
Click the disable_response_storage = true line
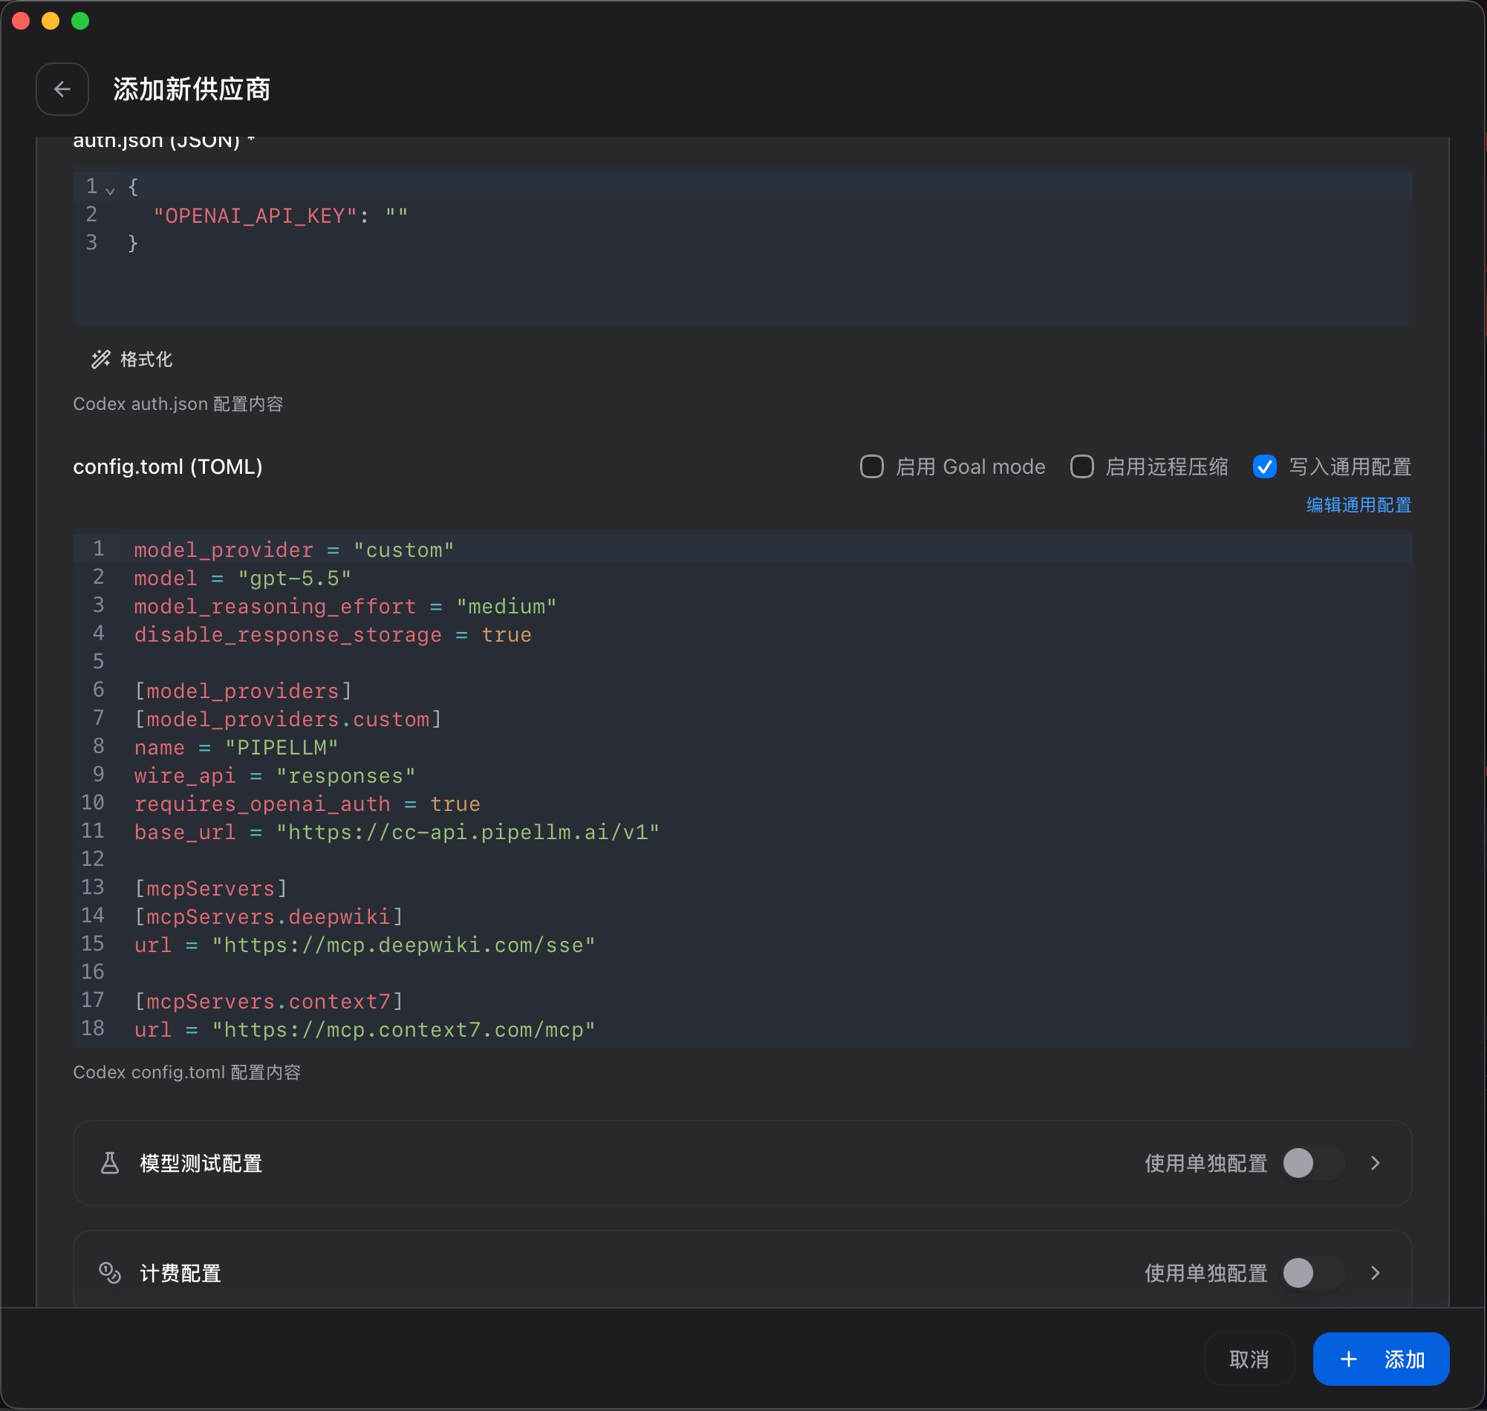coord(333,635)
